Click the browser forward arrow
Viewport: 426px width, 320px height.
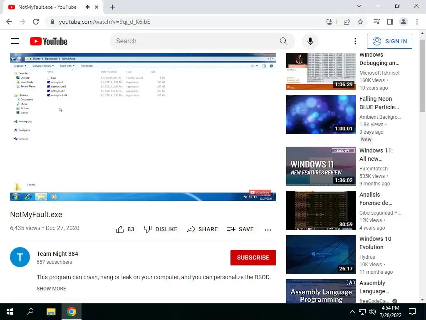tap(22, 22)
